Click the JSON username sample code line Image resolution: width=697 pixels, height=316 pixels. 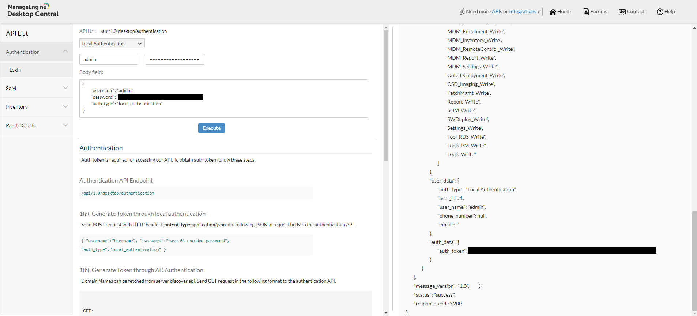tap(155, 241)
